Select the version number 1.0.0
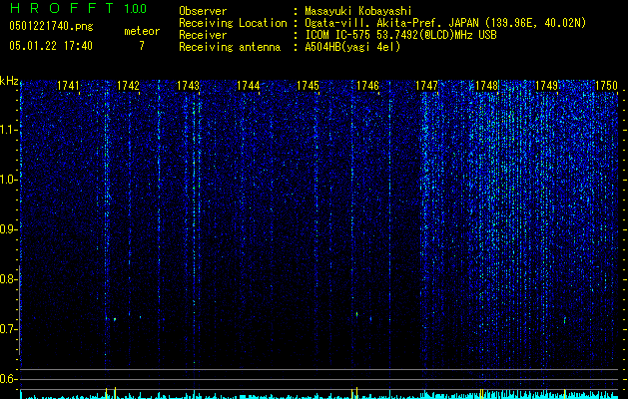The image size is (628, 399). [135, 9]
